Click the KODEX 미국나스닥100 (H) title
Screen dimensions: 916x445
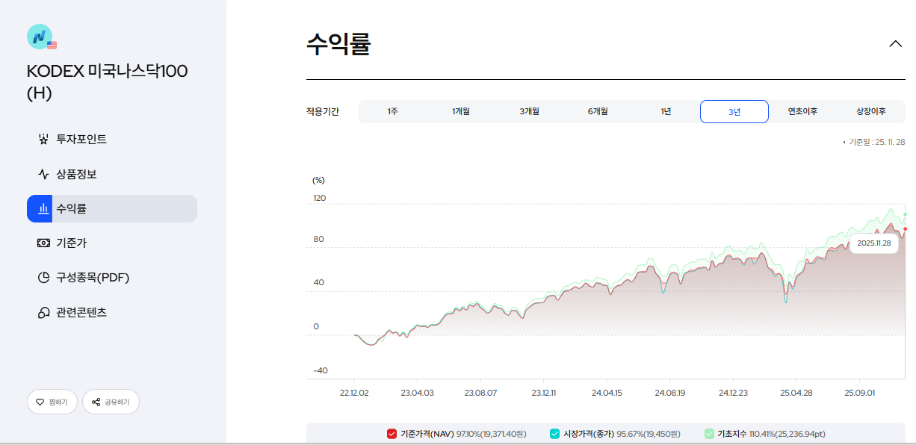click(x=107, y=82)
